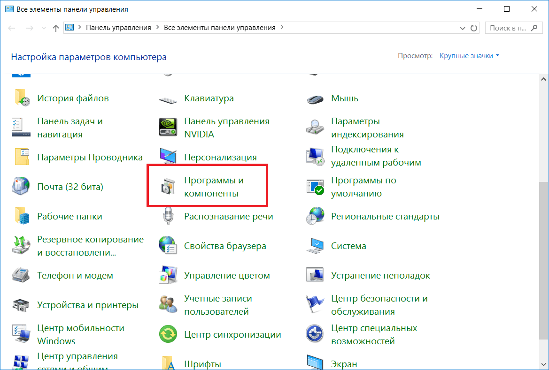Open Устранение неполадок link
Image resolution: width=549 pixels, height=370 pixels.
click(380, 276)
